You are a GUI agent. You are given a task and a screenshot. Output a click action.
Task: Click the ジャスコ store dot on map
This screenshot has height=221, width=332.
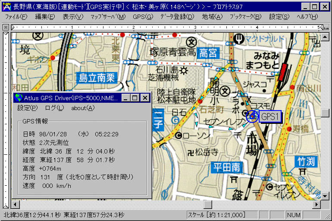click(264, 91)
